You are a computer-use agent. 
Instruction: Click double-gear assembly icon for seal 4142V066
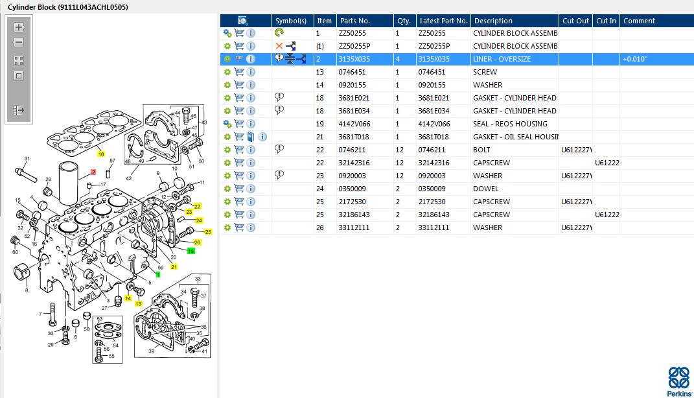point(227,124)
